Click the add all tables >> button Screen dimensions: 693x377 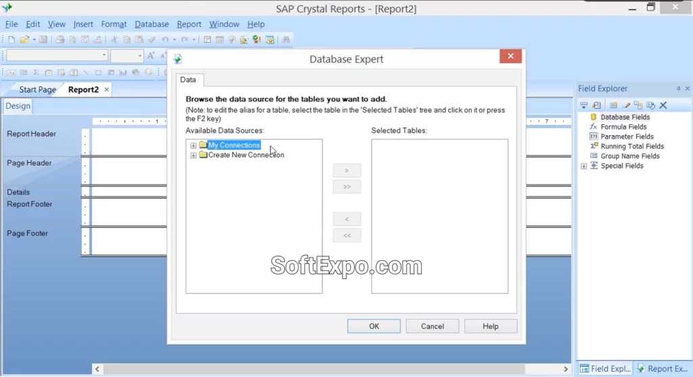[347, 186]
